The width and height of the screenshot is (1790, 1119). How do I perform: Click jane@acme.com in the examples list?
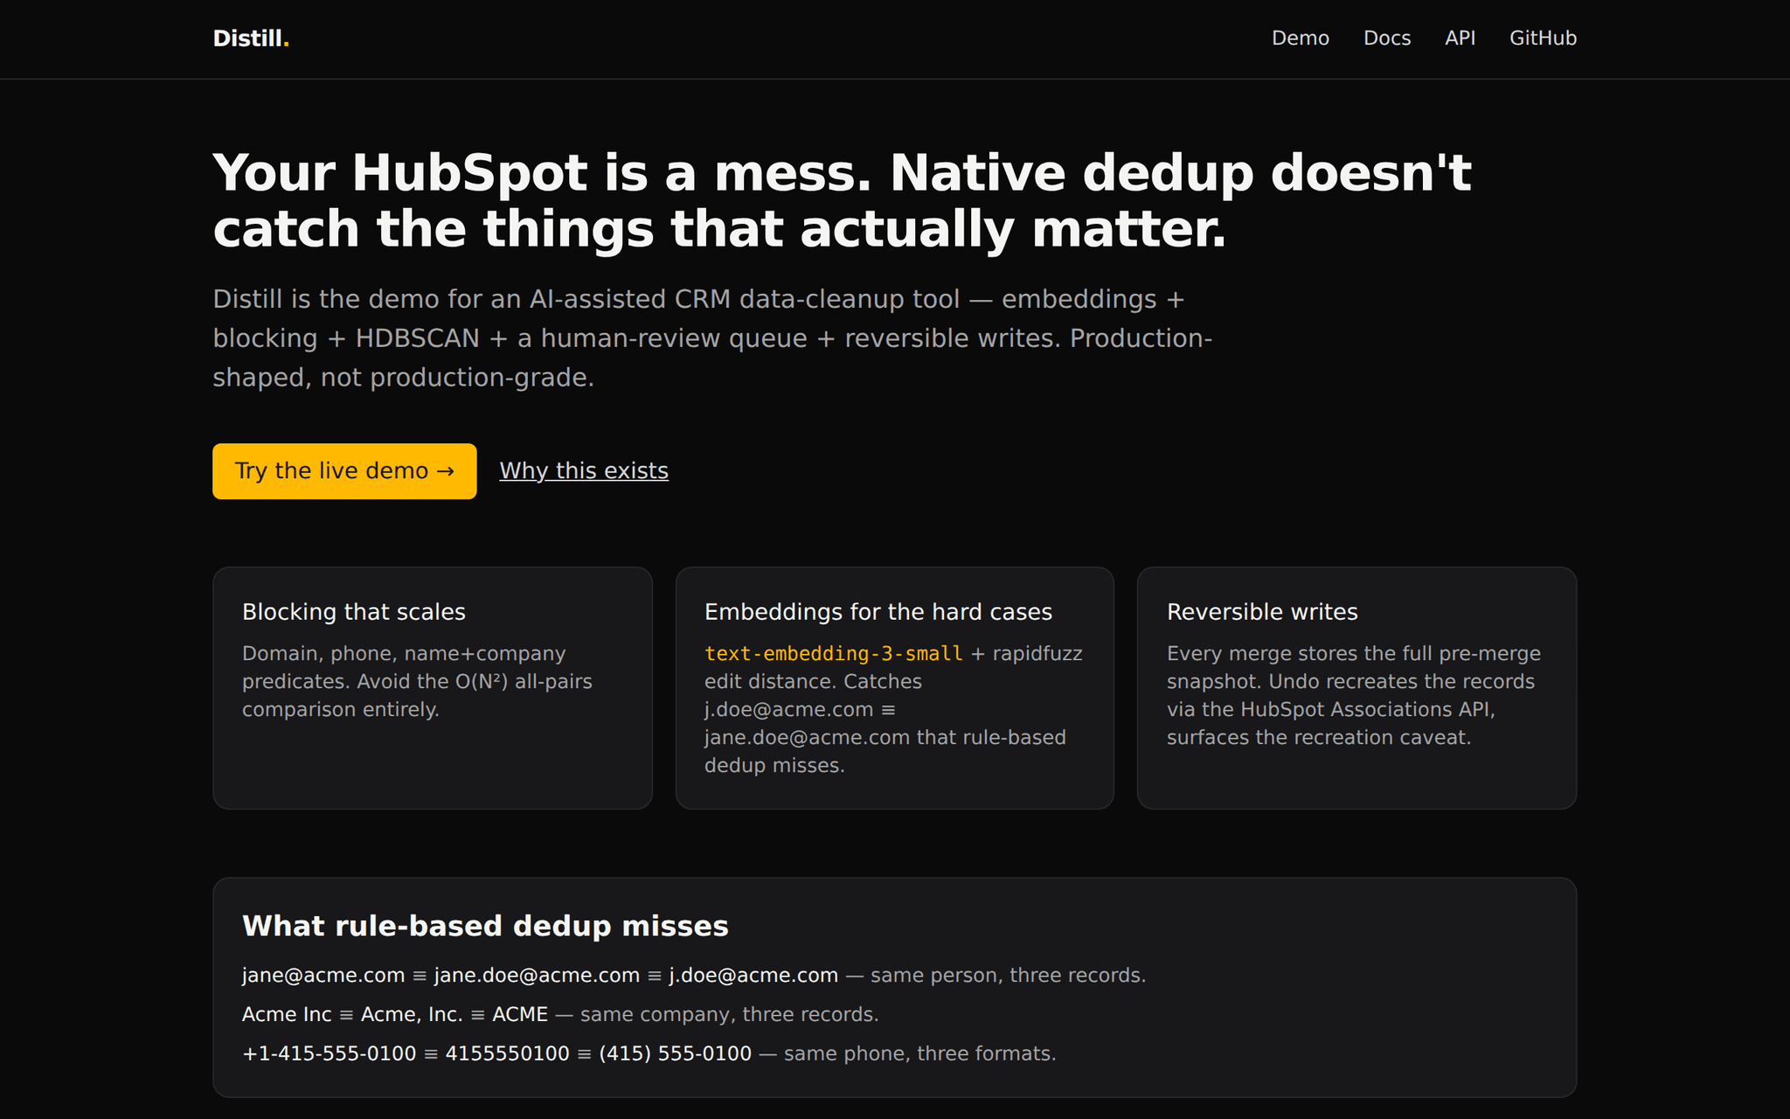[323, 976]
